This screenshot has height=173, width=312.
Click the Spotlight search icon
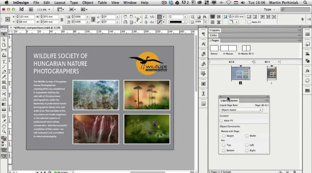305,2
